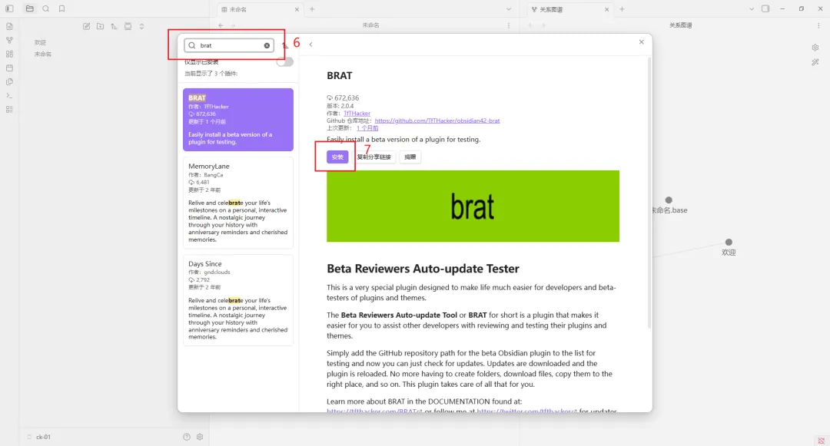Open more options dots in 未命名 pane
The image size is (830, 446).
point(509,25)
